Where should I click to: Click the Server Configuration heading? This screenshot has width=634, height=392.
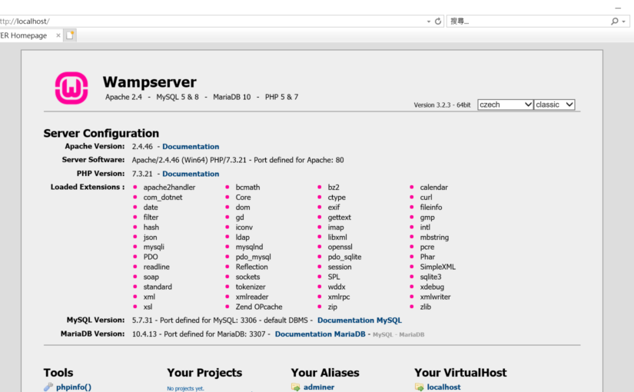pyautogui.click(x=101, y=133)
